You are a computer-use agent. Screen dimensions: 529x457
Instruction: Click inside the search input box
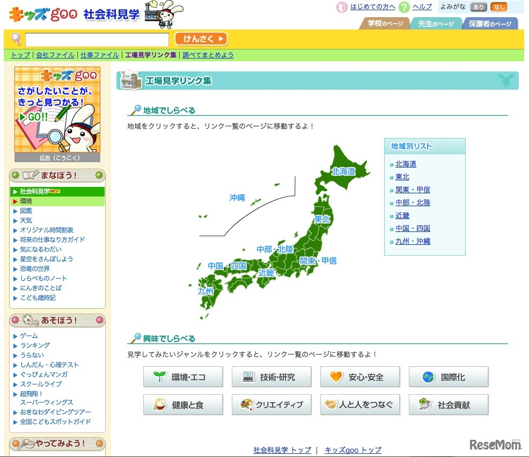(97, 39)
